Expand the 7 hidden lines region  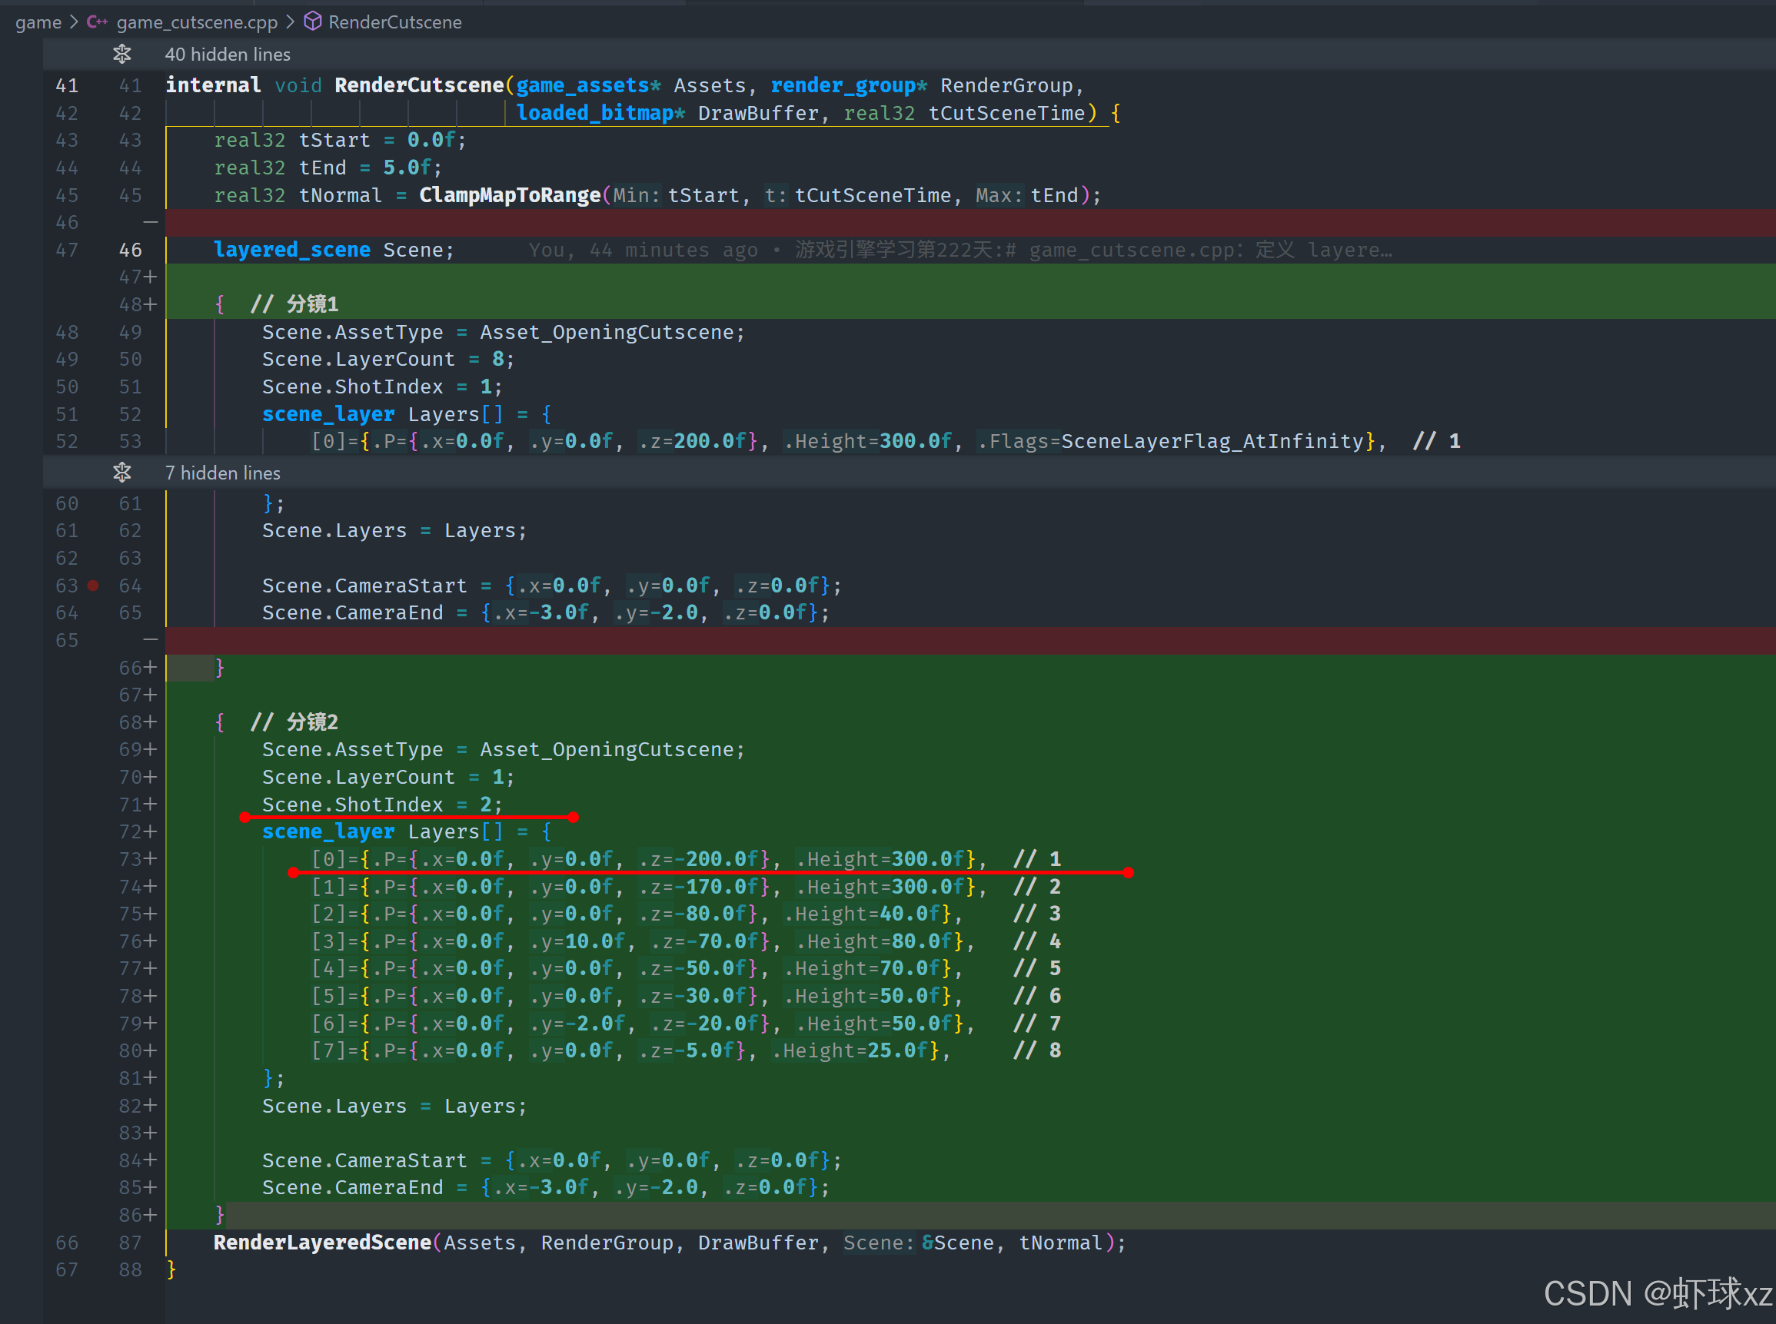tap(223, 473)
